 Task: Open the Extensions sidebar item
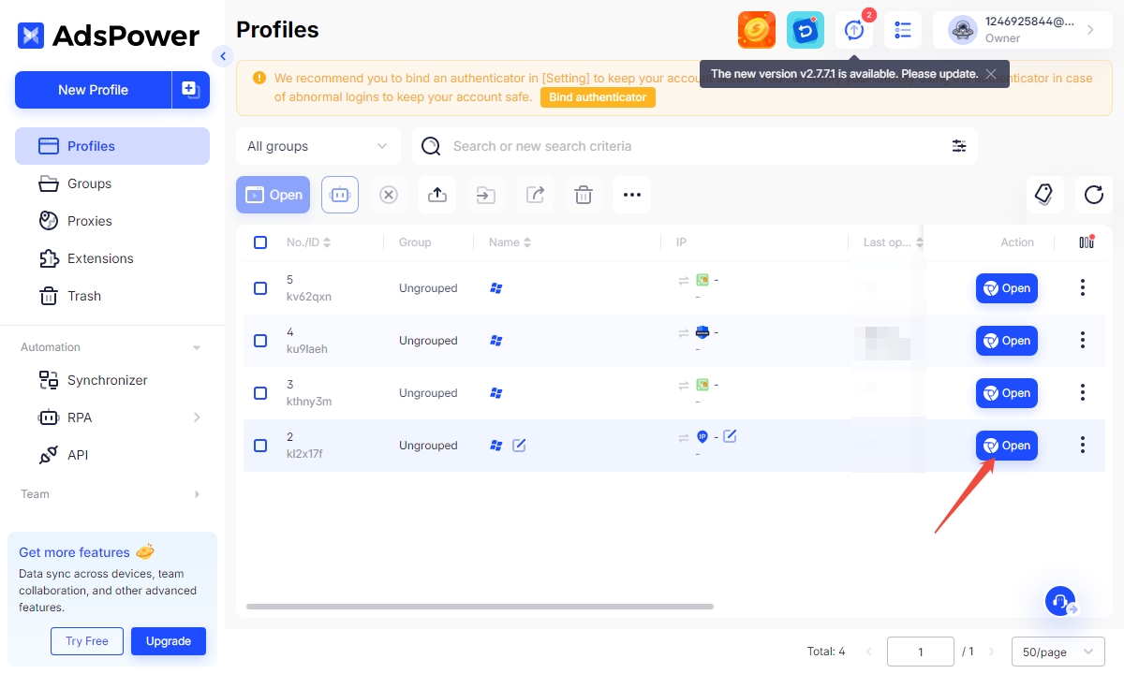coord(100,258)
